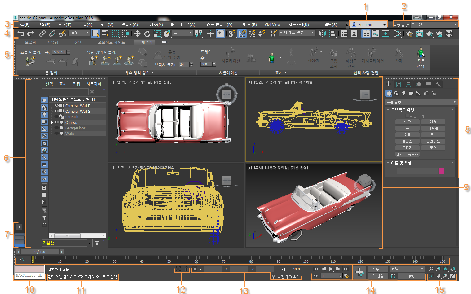Image resolution: width=471 pixels, height=294 pixels.
Task: Open the Zhe Lou user account dropdown
Action: [x=368, y=25]
